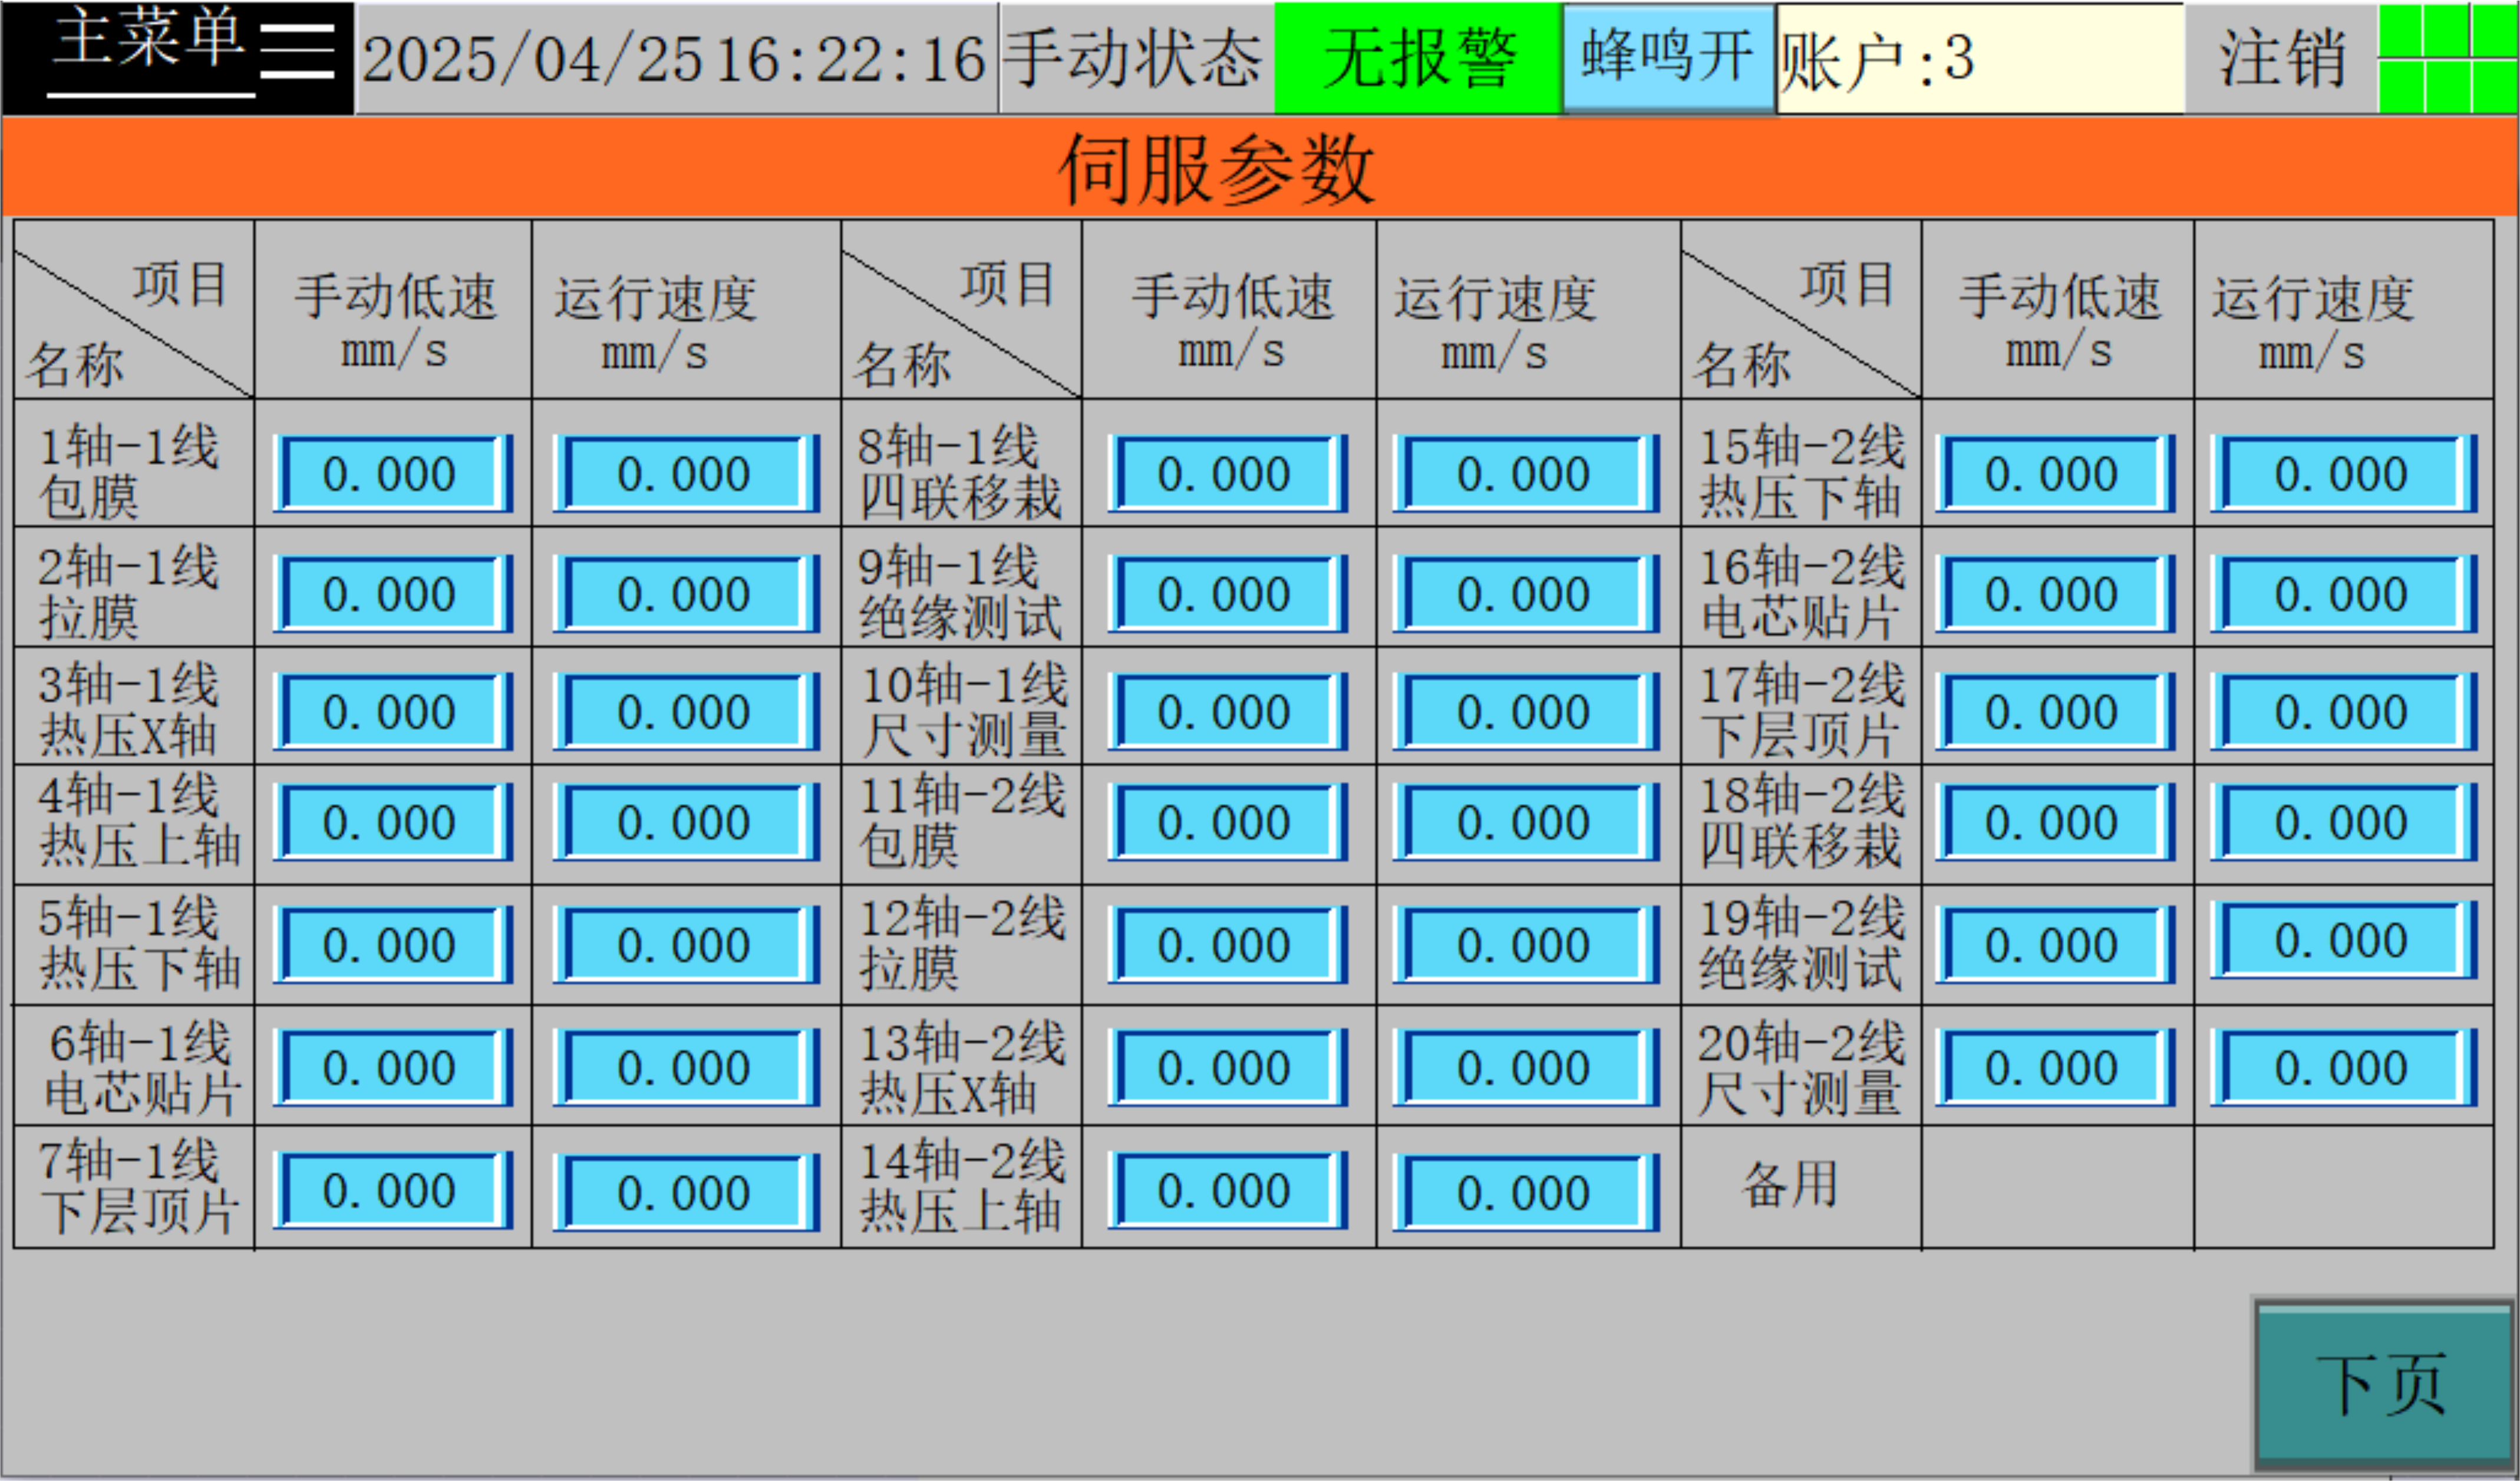Edit 12轴-2线 拉膜 running speed

pos(1525,944)
